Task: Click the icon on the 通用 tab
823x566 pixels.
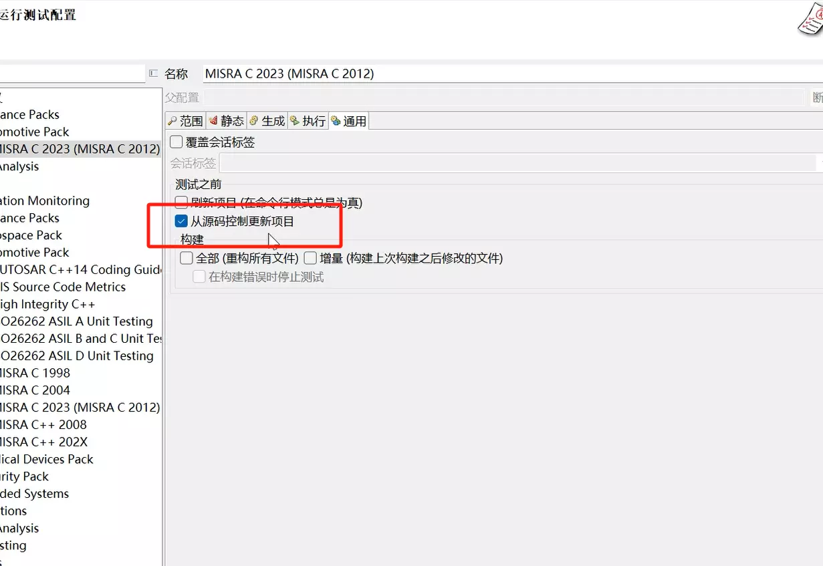Action: click(336, 121)
